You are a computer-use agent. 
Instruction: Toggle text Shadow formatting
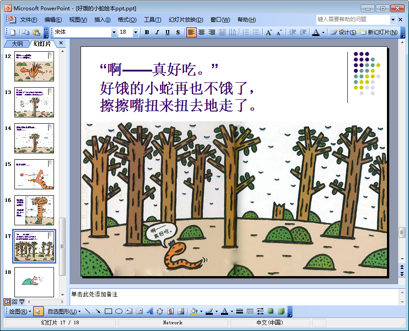point(178,32)
